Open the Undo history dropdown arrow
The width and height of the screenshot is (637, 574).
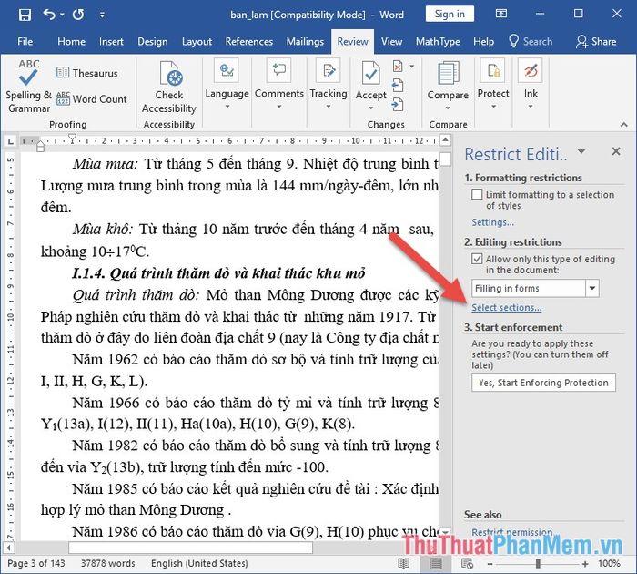(x=62, y=15)
